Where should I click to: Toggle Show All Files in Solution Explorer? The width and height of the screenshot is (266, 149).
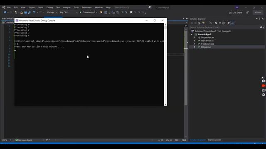(x=224, y=23)
